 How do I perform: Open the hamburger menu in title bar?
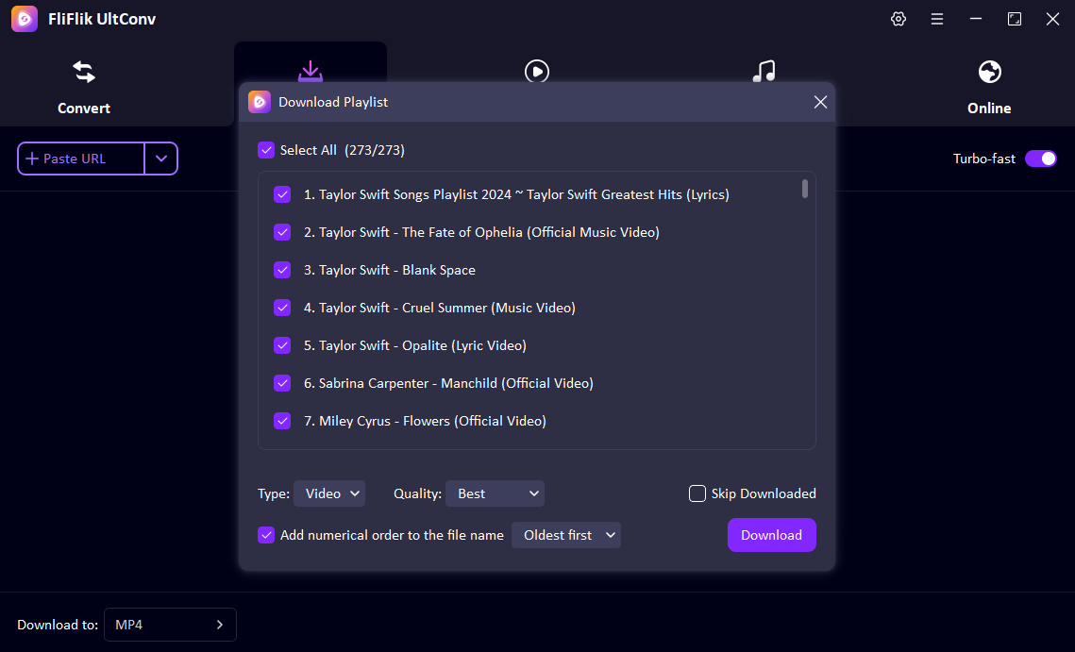pos(937,19)
